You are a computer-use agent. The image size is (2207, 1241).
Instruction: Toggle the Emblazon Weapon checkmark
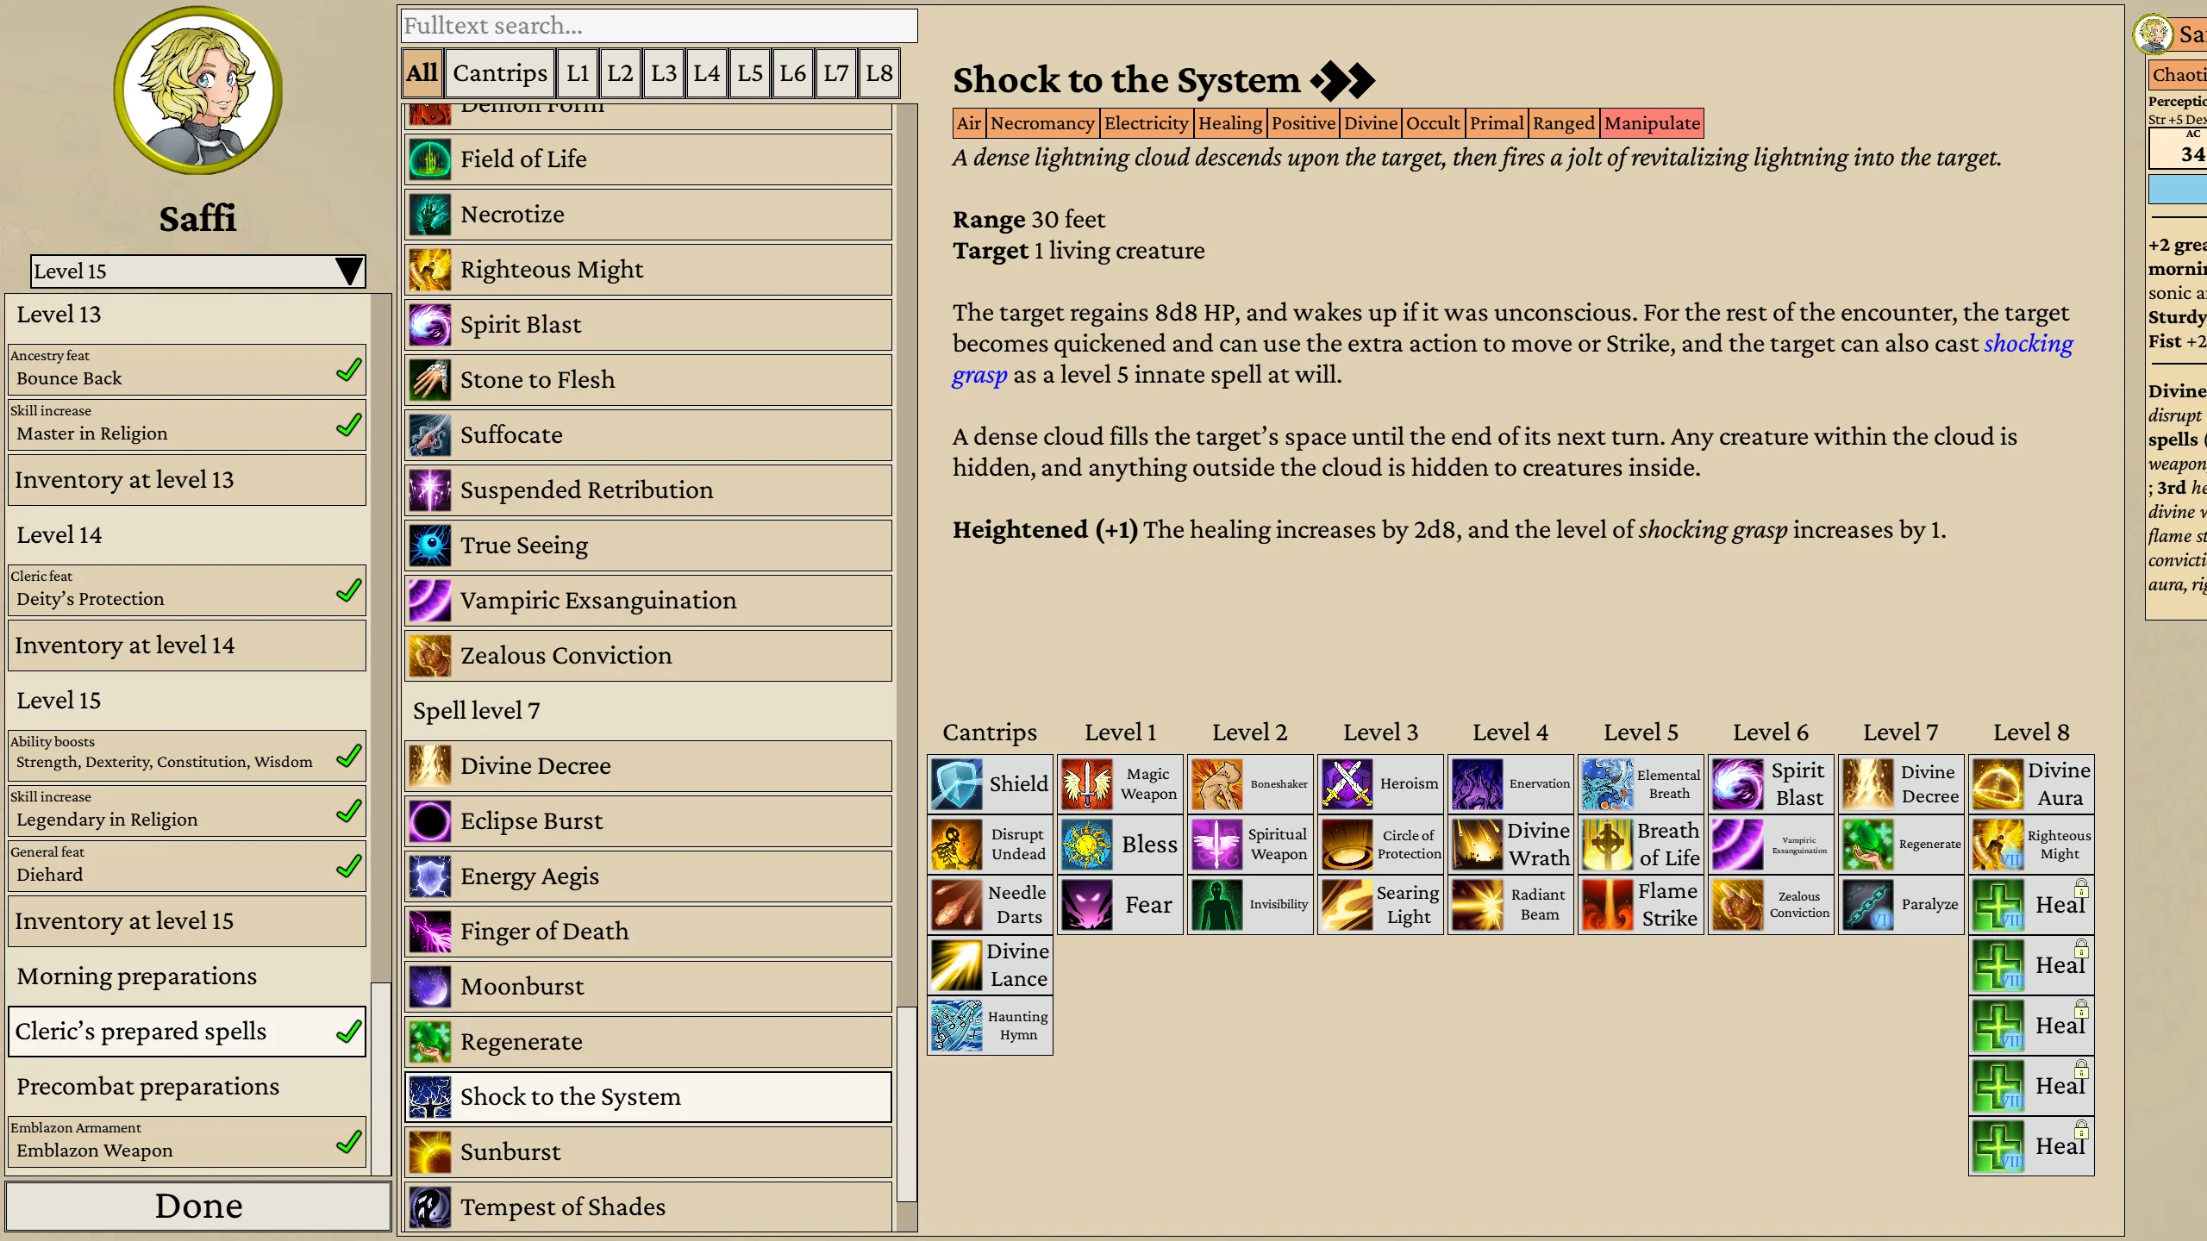tap(348, 1142)
